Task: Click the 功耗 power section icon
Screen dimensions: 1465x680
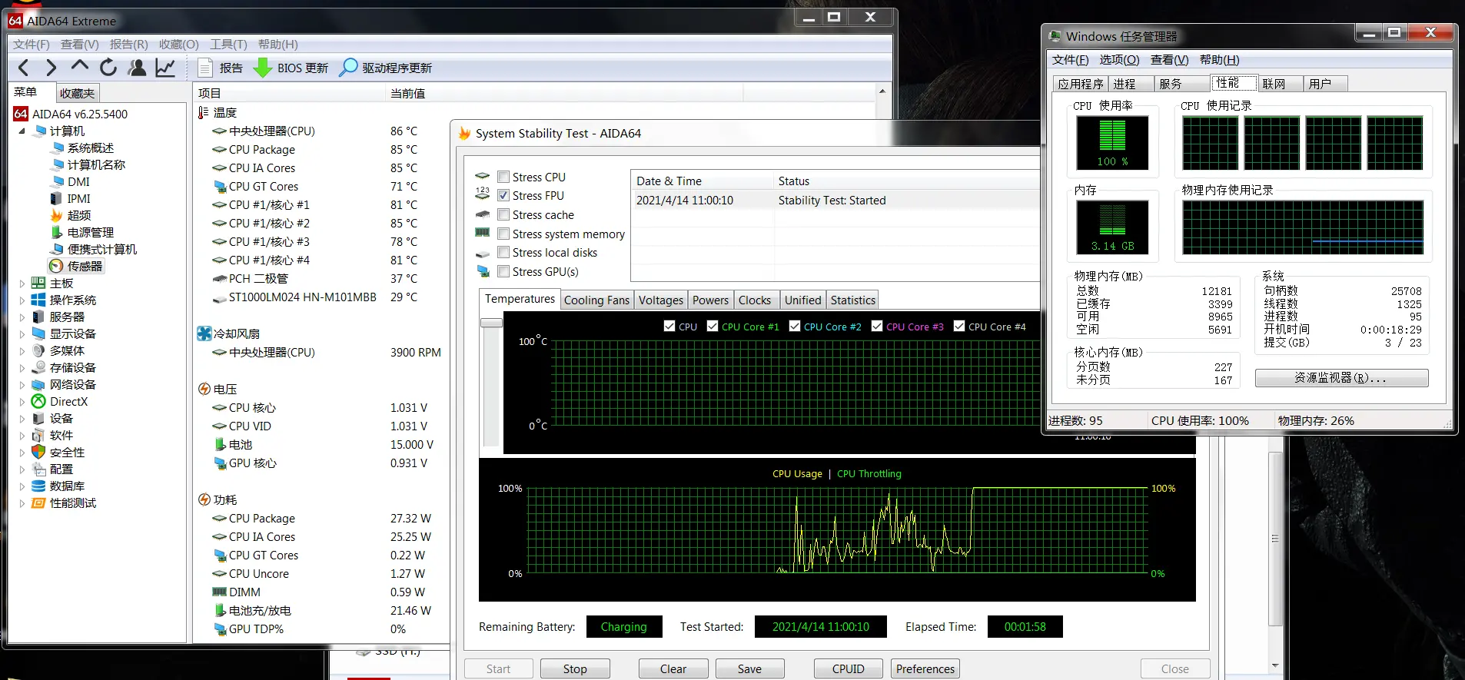Action: point(204,499)
